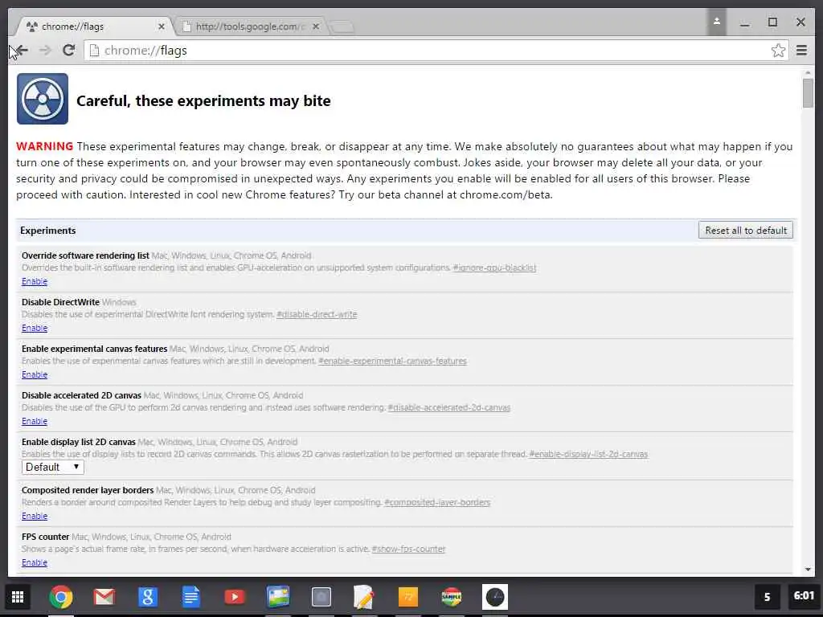Open a new tab

click(x=342, y=27)
